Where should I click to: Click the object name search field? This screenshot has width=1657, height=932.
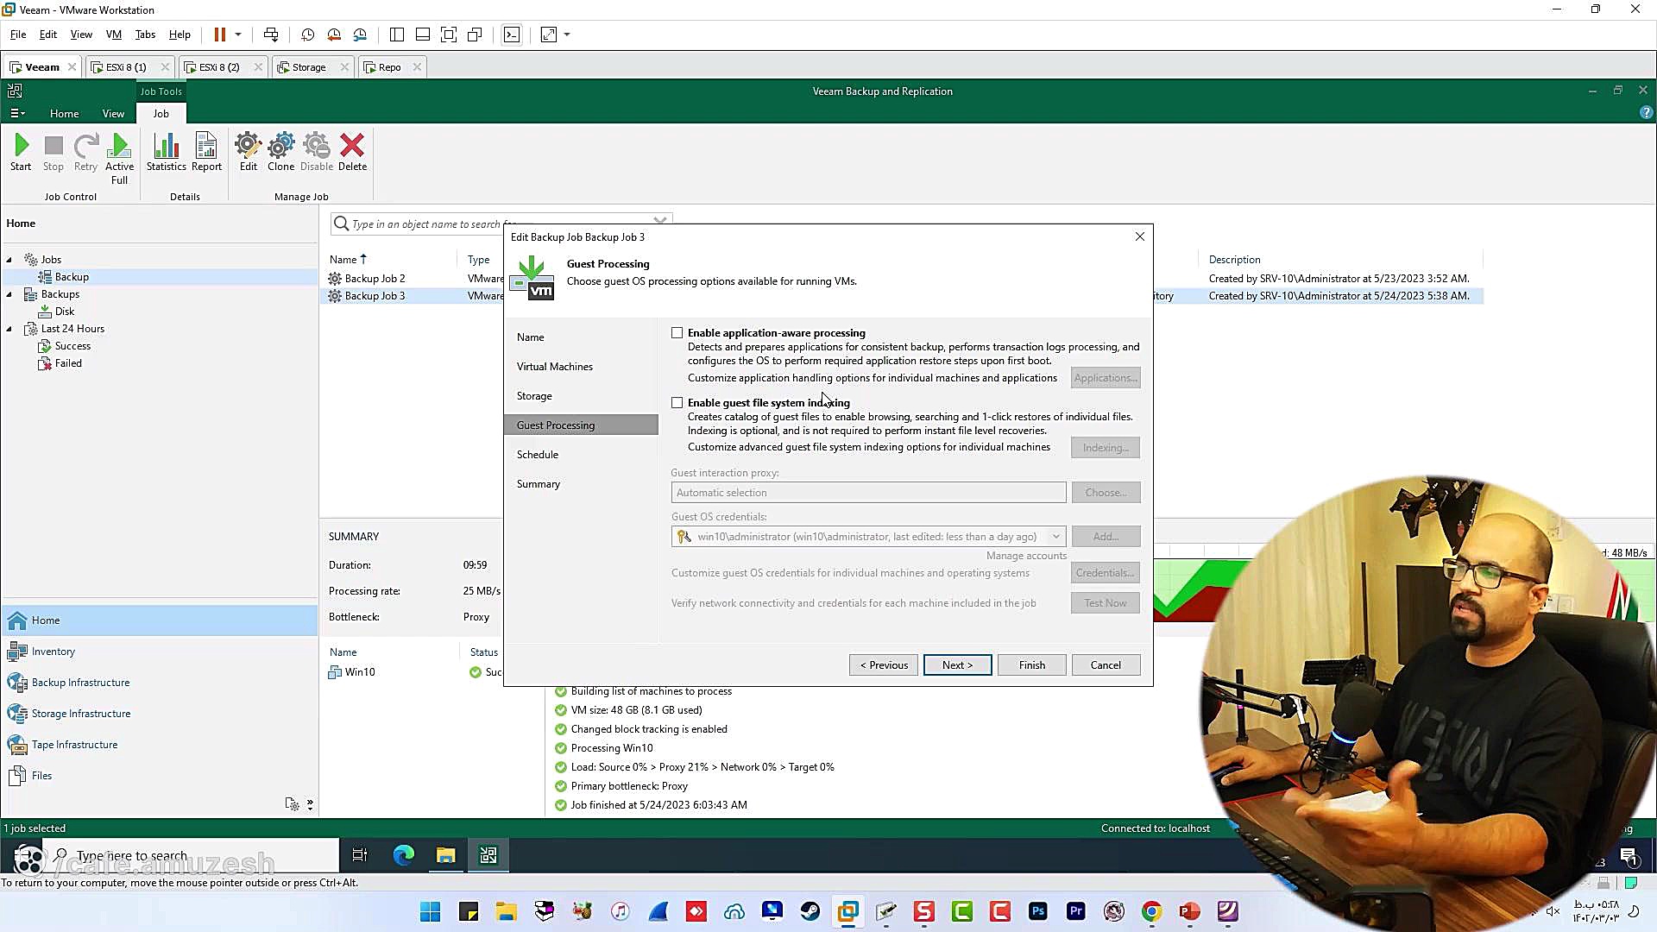[499, 224]
